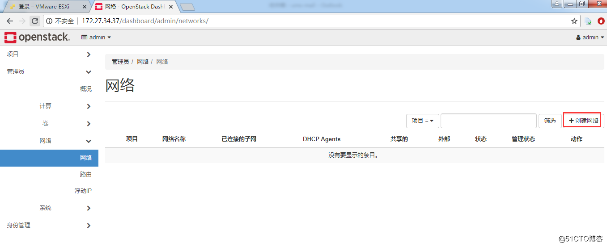Click the 项目 column header
The width and height of the screenshot is (607, 247).
point(132,139)
